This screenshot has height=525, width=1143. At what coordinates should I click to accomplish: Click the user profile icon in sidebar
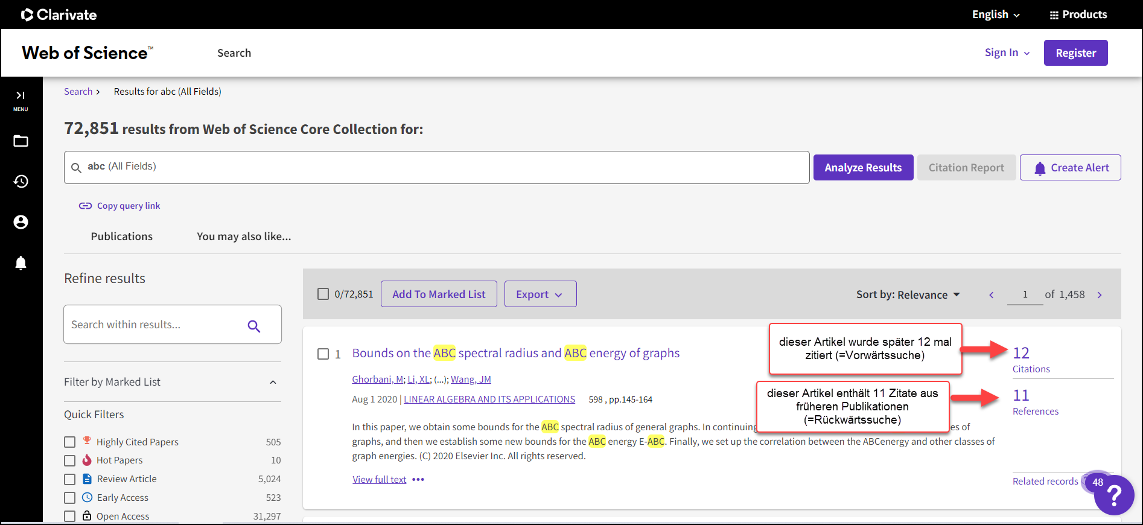point(21,222)
